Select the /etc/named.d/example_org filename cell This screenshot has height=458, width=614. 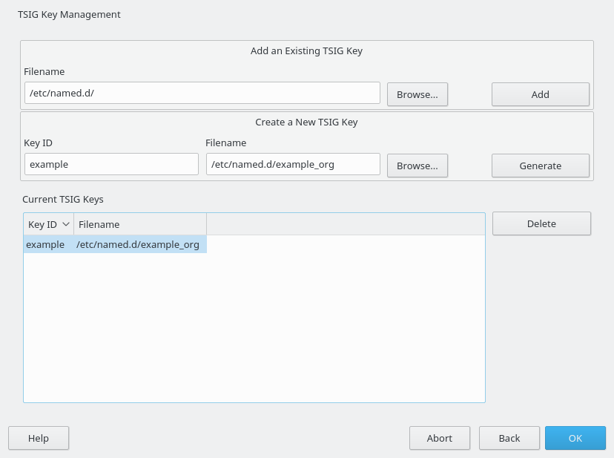[137, 245]
